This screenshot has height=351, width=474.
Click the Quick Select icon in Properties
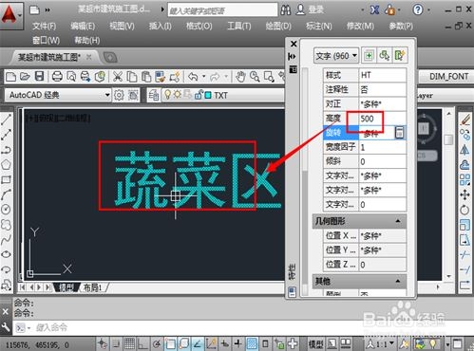point(400,56)
